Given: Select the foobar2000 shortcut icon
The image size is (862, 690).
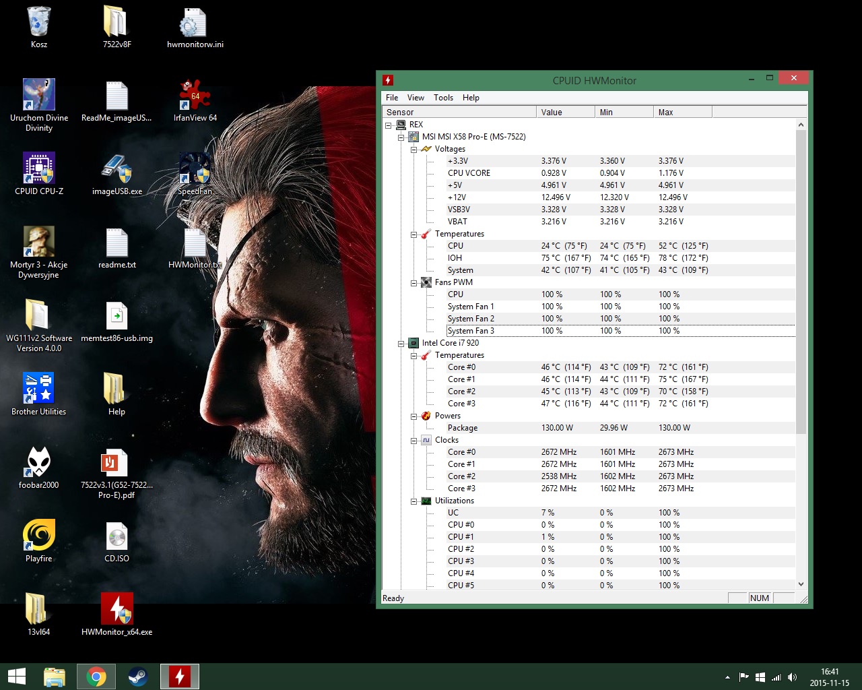Looking at the screenshot, I should pos(38,462).
